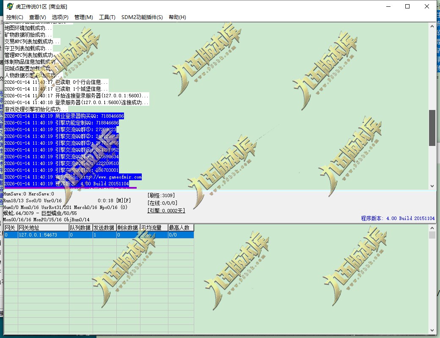Open the 选项(P) menu
The height and width of the screenshot is (338, 440).
[x=60, y=17]
